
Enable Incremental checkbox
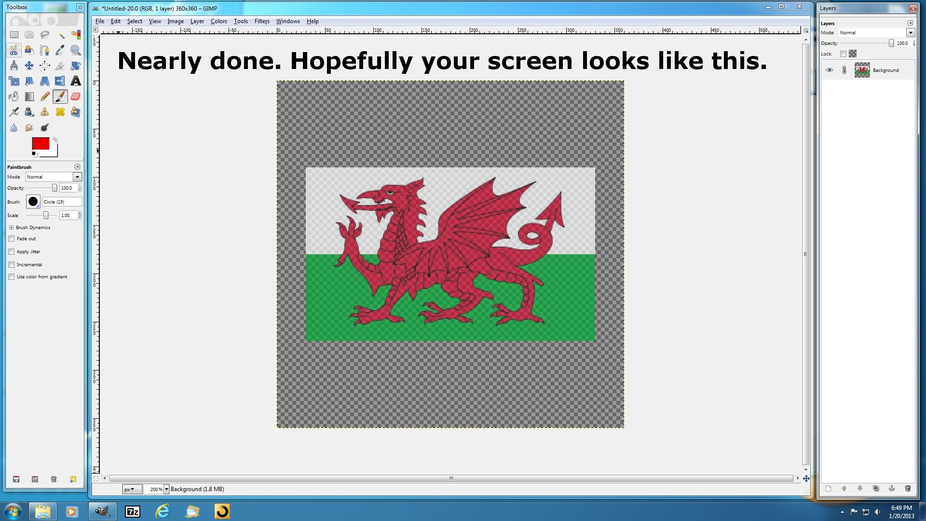[12, 264]
